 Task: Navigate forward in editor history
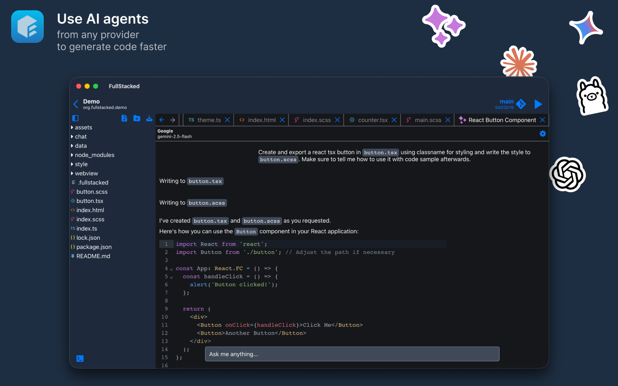pyautogui.click(x=173, y=120)
